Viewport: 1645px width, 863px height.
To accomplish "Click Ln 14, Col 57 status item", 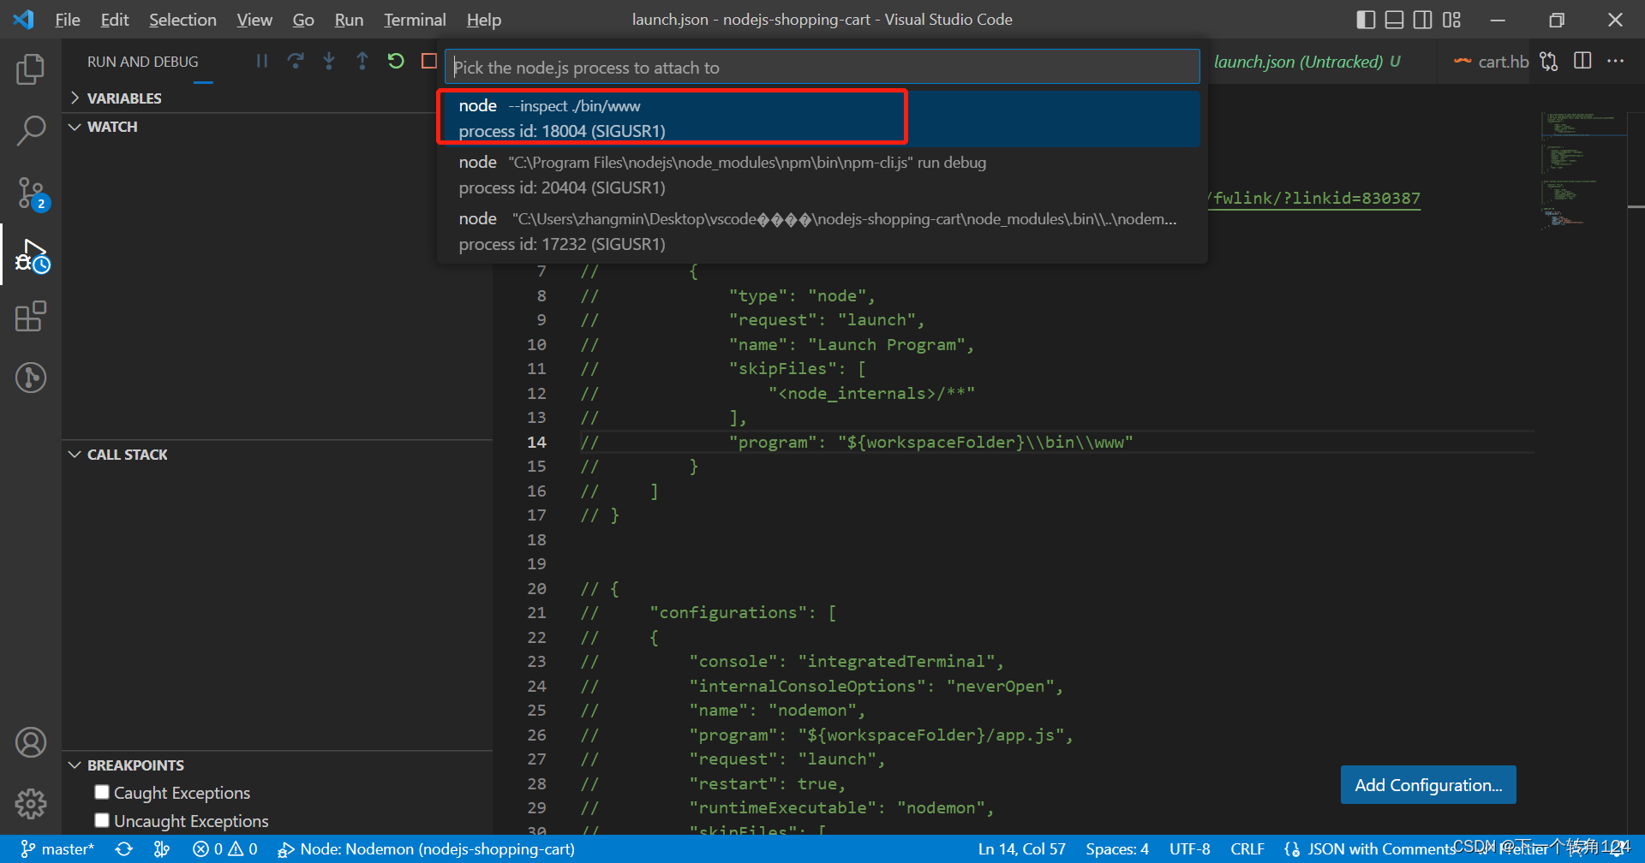I will coord(1021,849).
